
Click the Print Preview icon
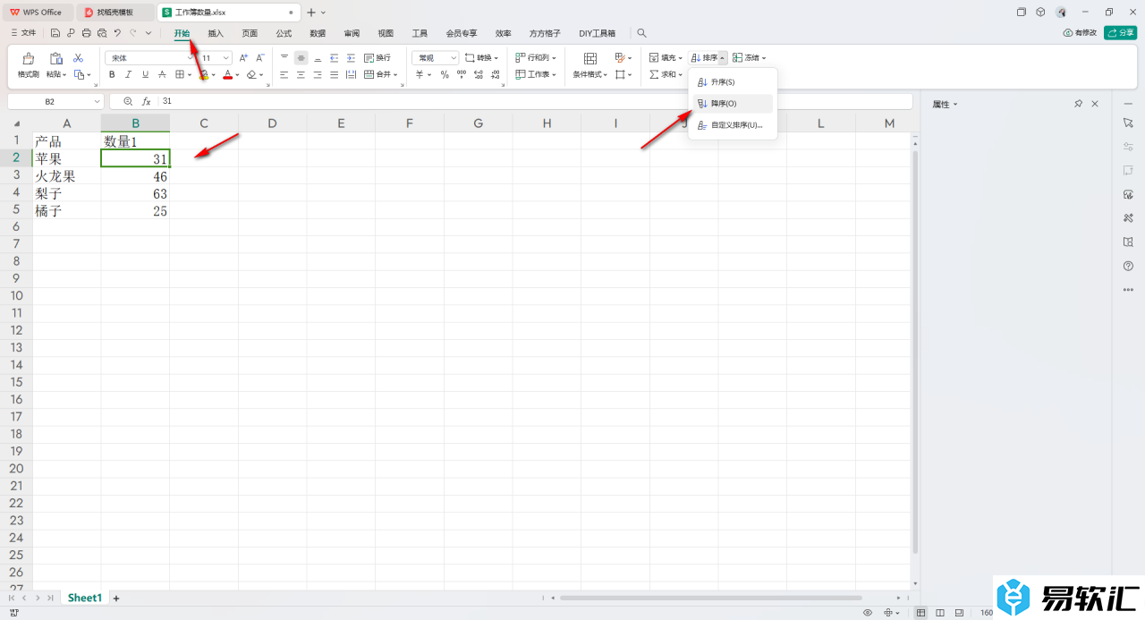point(102,33)
